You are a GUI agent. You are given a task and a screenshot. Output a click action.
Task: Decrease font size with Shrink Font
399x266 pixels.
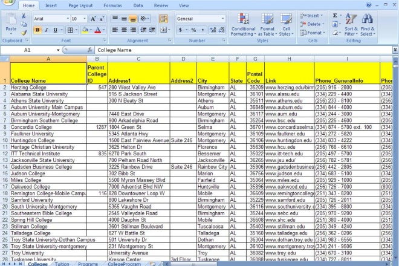[102, 19]
